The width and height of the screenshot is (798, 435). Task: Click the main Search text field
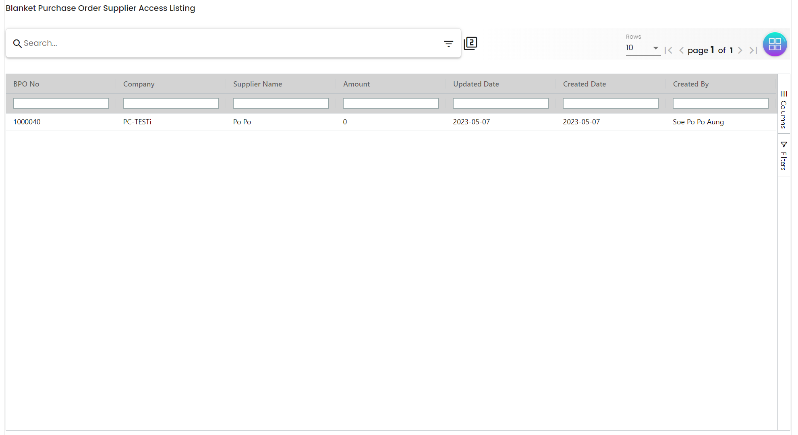pyautogui.click(x=230, y=43)
